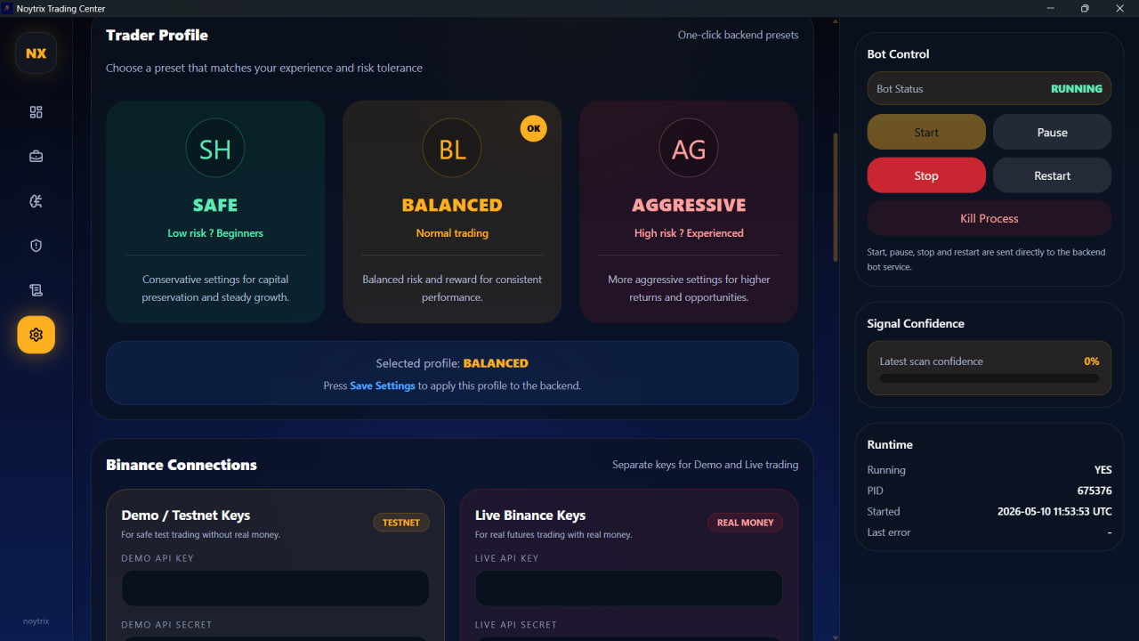Open the brain circuit AI icon in sidebar
This screenshot has width=1139, height=641.
tap(36, 201)
